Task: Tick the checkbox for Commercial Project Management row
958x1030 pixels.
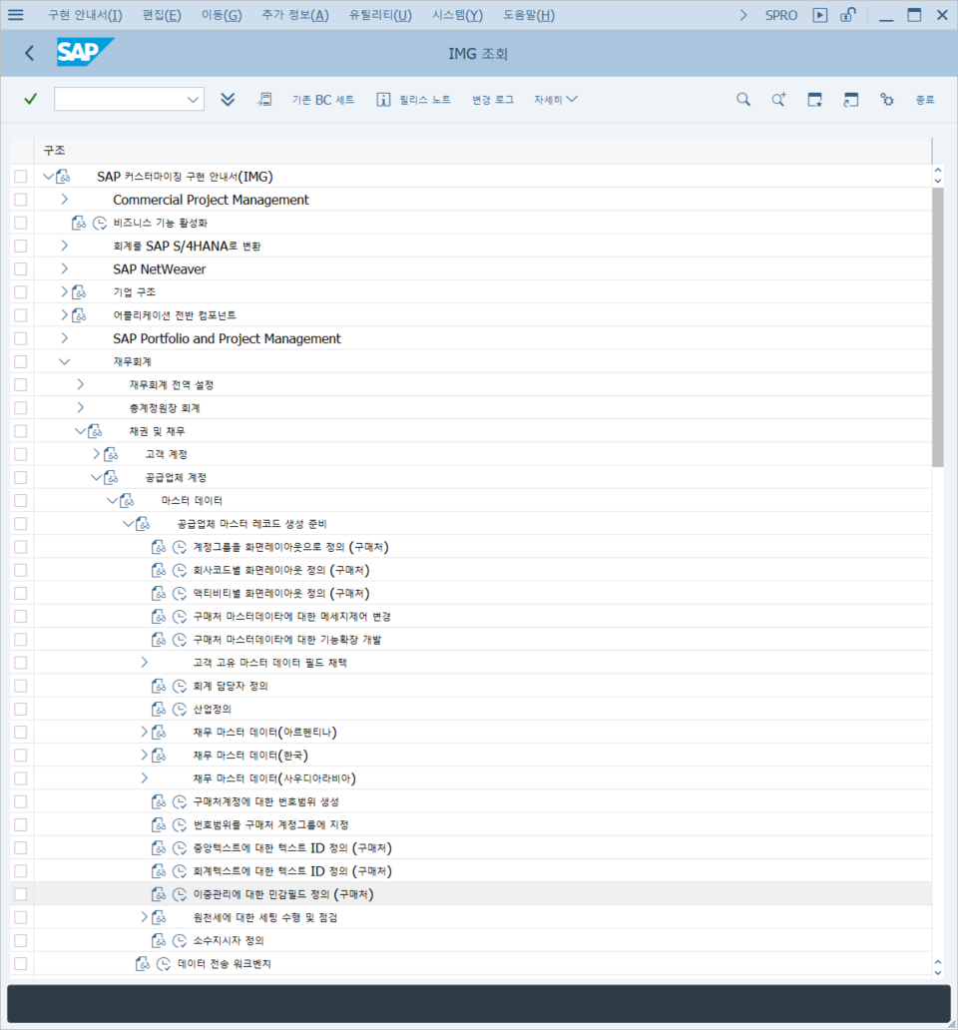Action: (x=21, y=199)
